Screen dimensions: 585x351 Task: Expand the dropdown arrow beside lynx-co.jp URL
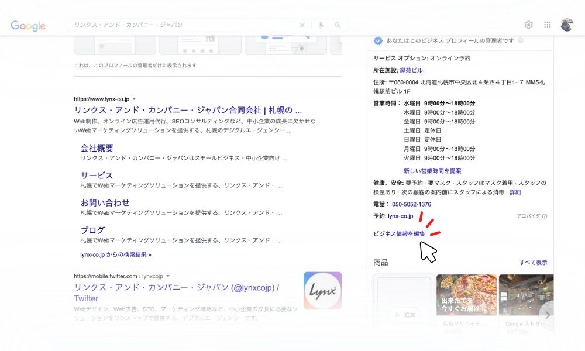tap(134, 99)
